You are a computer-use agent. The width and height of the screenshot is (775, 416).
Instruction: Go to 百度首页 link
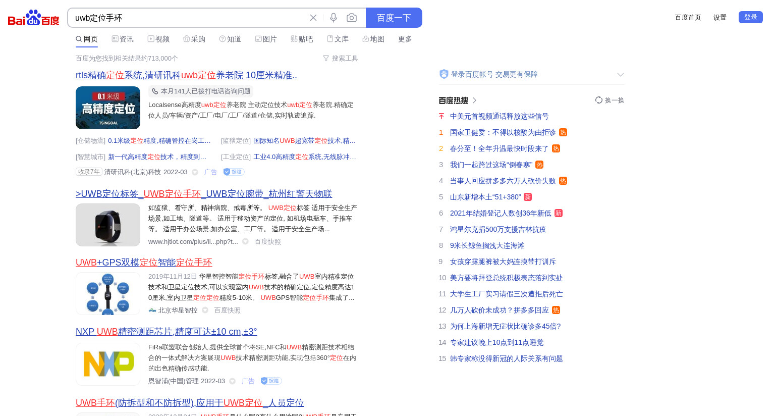click(x=688, y=17)
